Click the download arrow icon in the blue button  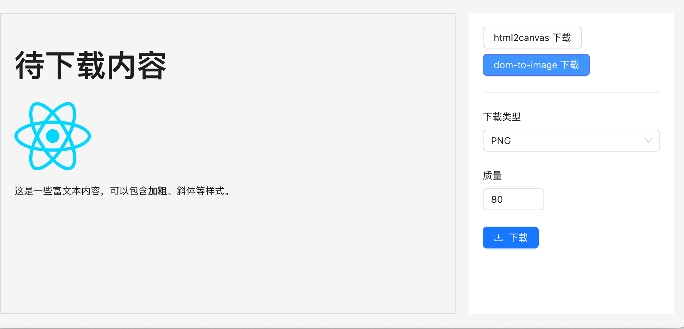[x=499, y=238]
